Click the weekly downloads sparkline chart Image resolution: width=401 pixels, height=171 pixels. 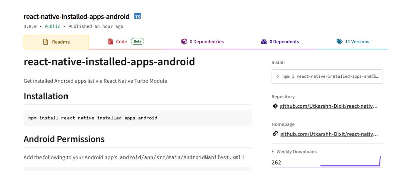tap(351, 161)
